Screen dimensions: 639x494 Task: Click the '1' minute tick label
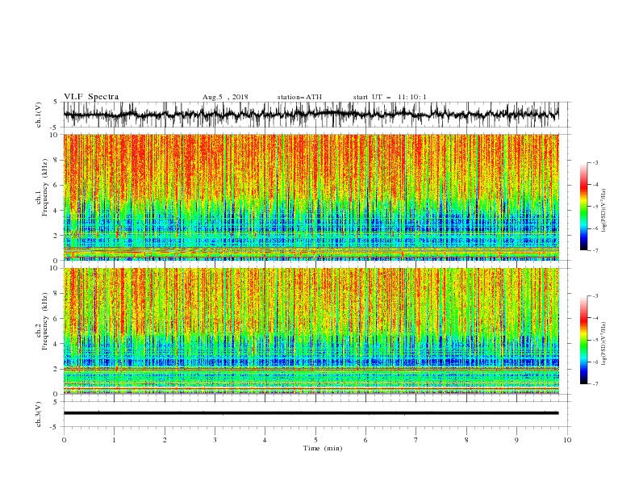pos(114,440)
